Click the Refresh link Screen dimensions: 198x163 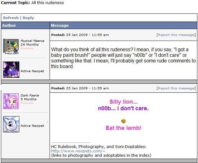coord(11,18)
